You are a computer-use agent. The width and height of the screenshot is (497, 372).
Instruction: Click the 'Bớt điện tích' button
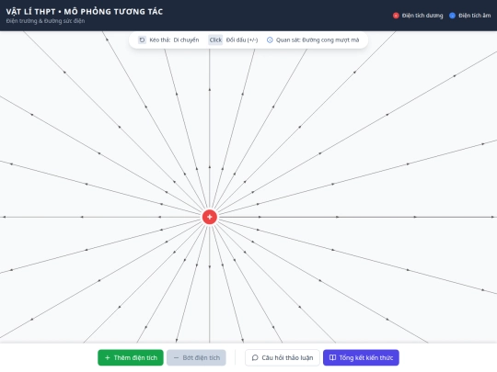[196, 357]
